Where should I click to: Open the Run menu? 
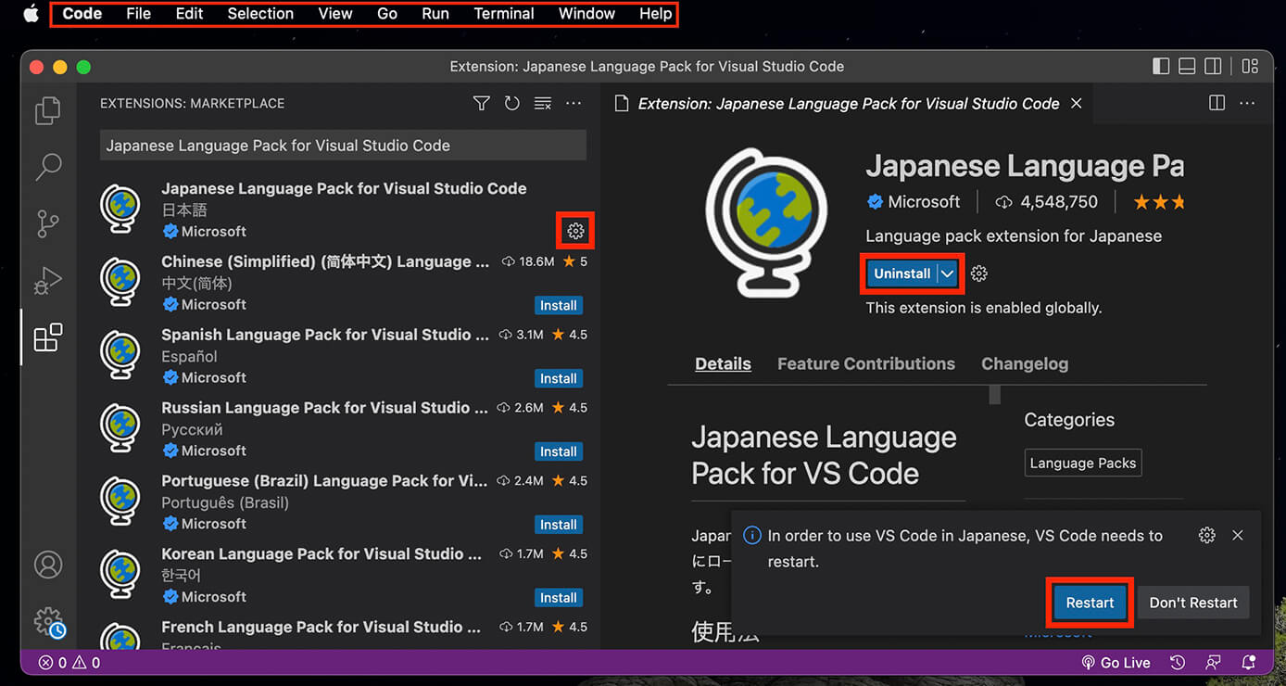435,14
